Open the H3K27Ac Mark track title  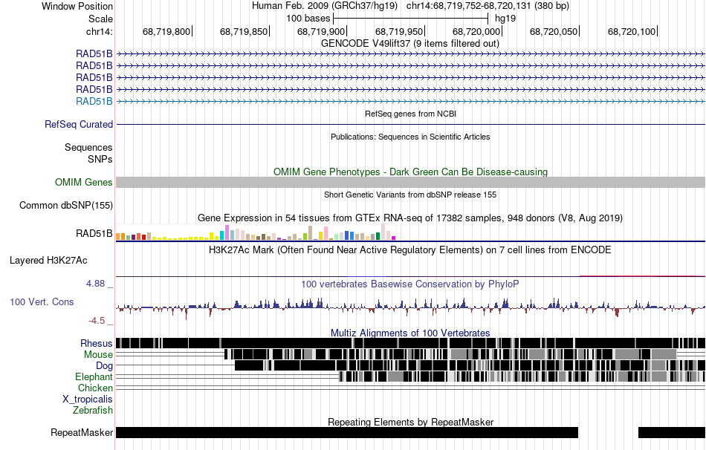(410, 250)
